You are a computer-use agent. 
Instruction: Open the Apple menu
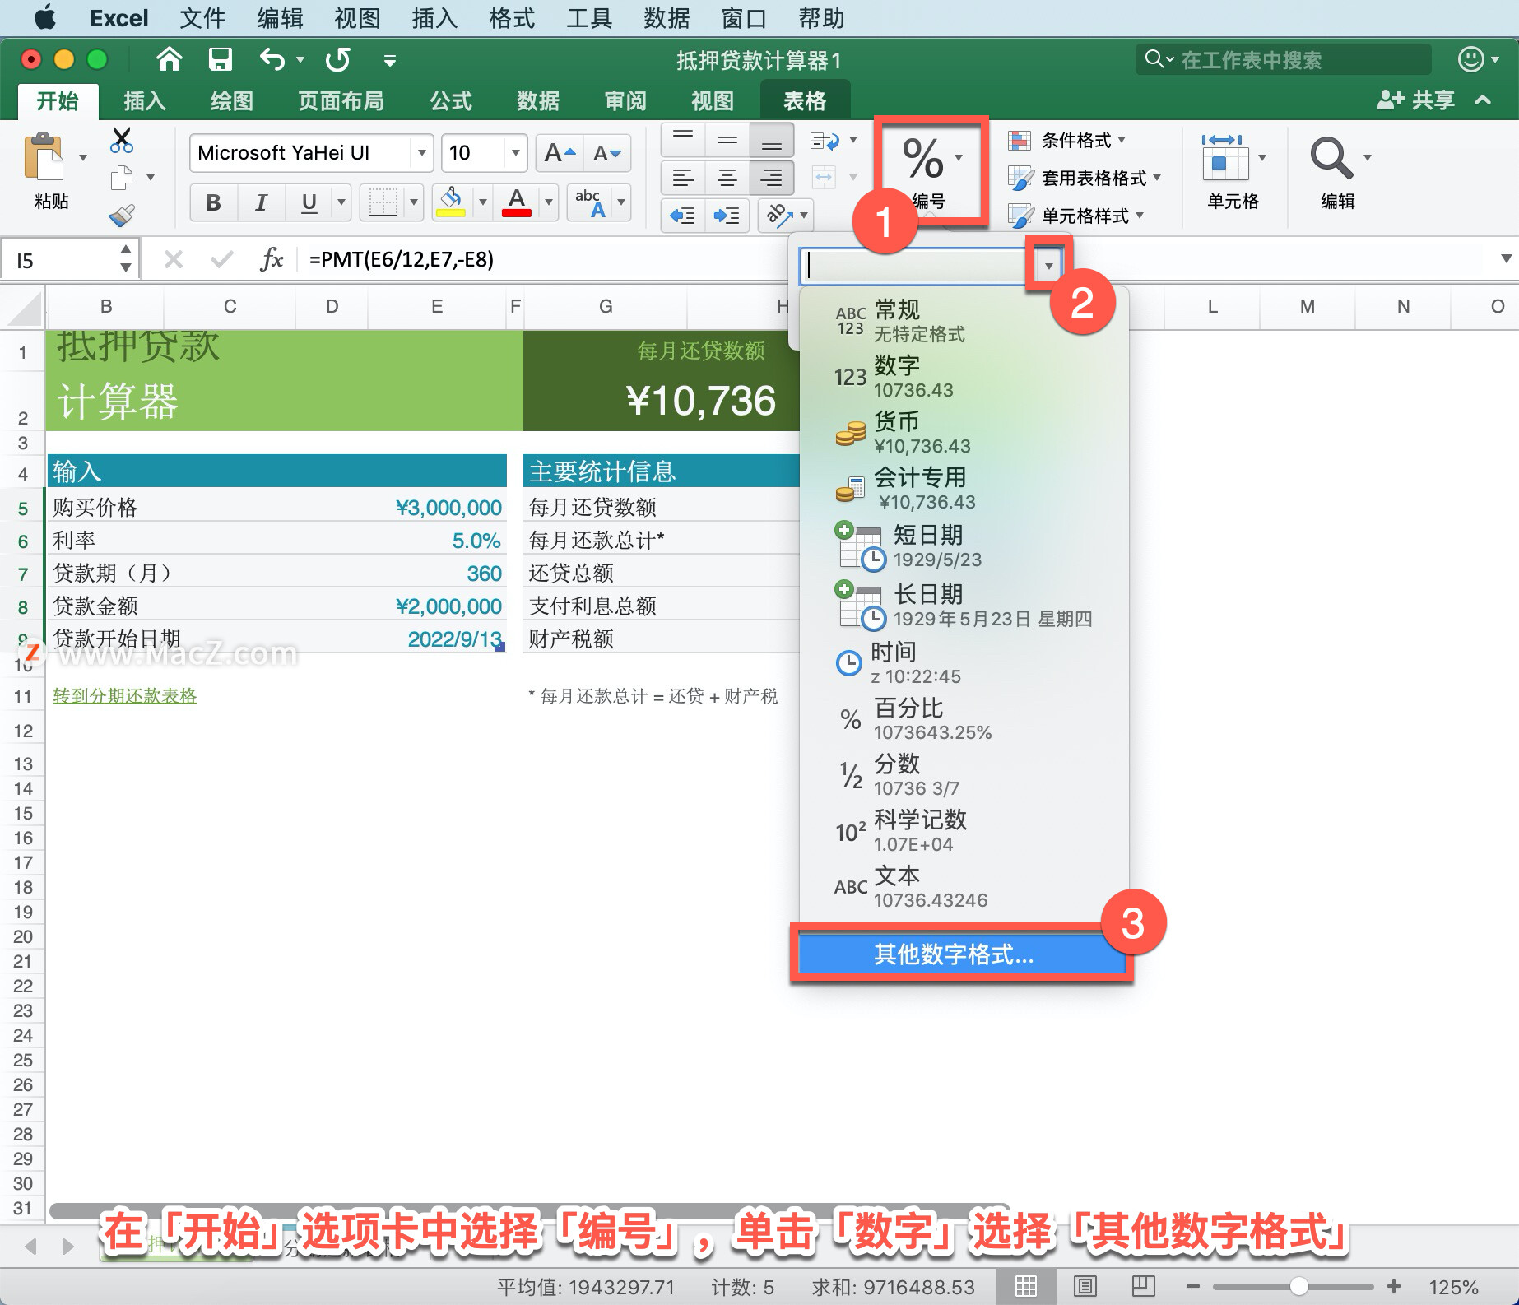coord(44,18)
